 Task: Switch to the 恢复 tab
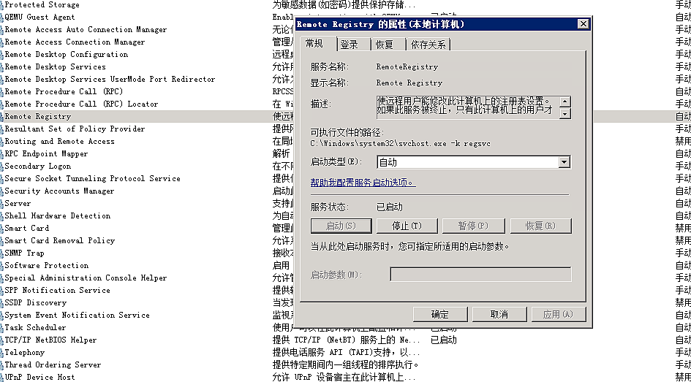tap(385, 45)
